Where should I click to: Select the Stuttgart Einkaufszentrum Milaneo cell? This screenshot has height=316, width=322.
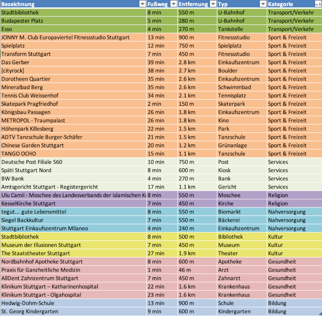click(73, 228)
